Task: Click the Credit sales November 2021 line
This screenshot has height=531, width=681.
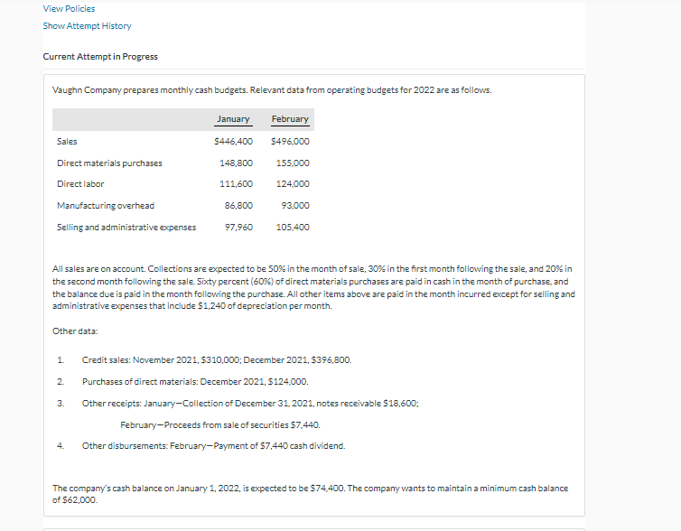Action: point(217,360)
